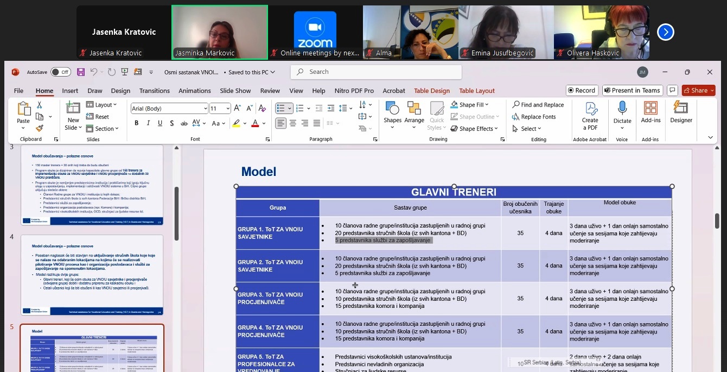
Task: Expand the Arial (Body) font name dropdown
Action: click(x=205, y=108)
